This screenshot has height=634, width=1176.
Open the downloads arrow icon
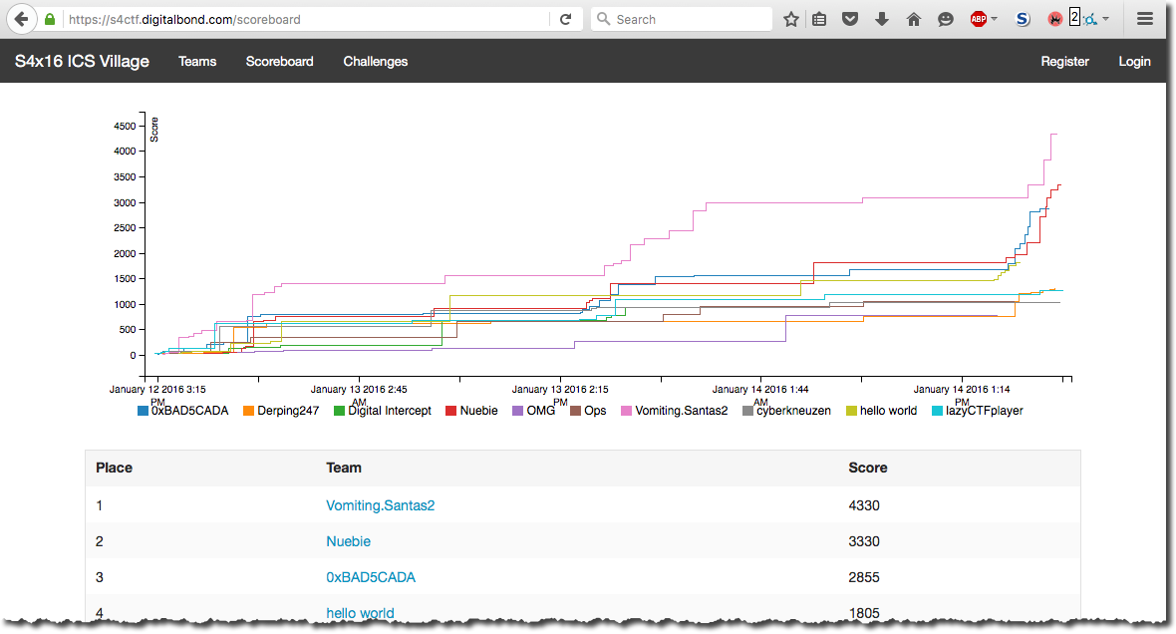pos(881,19)
